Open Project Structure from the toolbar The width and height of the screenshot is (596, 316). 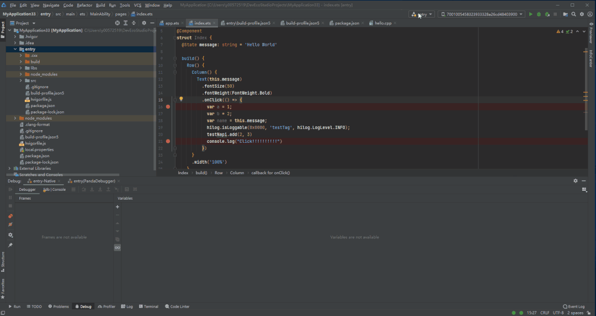tap(565, 14)
